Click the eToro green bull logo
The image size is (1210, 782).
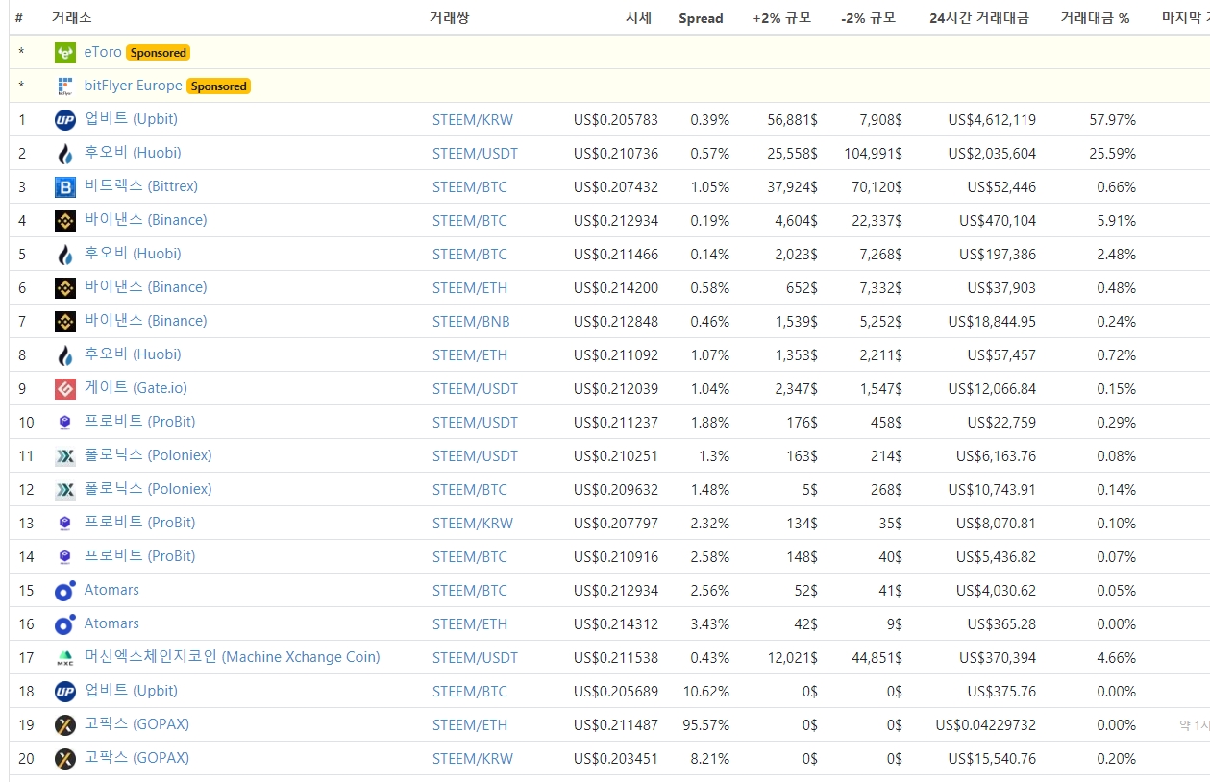pyautogui.click(x=65, y=53)
